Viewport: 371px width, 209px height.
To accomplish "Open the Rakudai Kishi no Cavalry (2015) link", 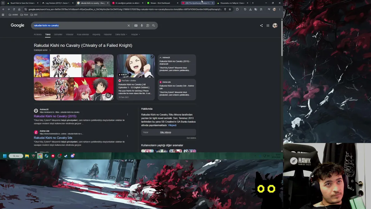I will coord(55,116).
